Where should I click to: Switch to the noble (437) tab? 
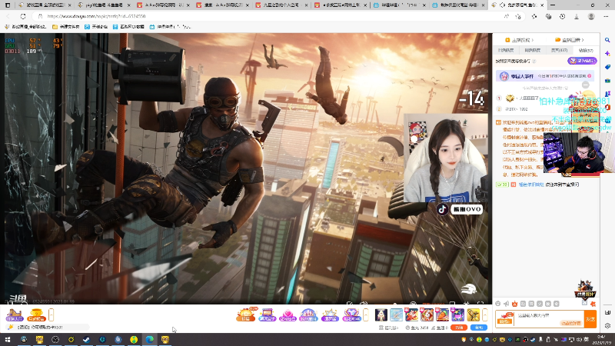click(559, 50)
